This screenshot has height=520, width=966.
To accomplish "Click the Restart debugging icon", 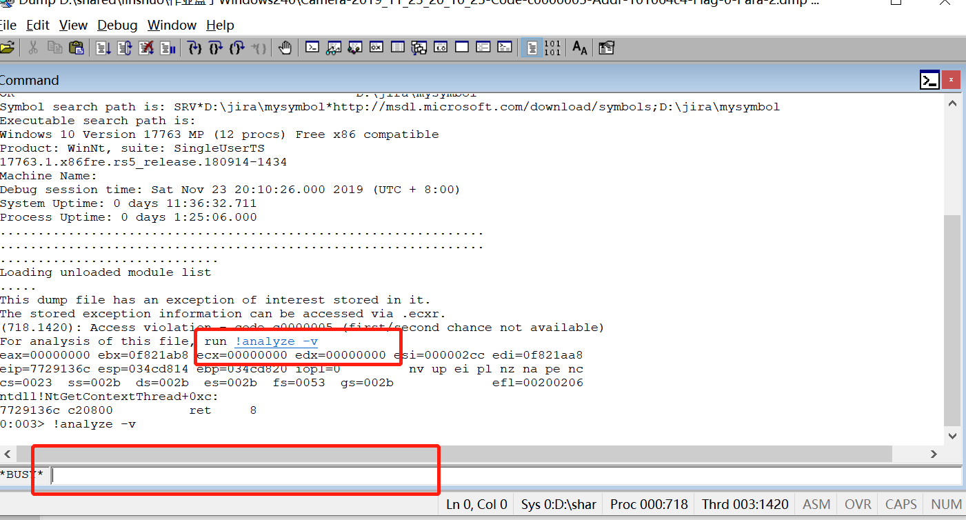I will (x=124, y=47).
